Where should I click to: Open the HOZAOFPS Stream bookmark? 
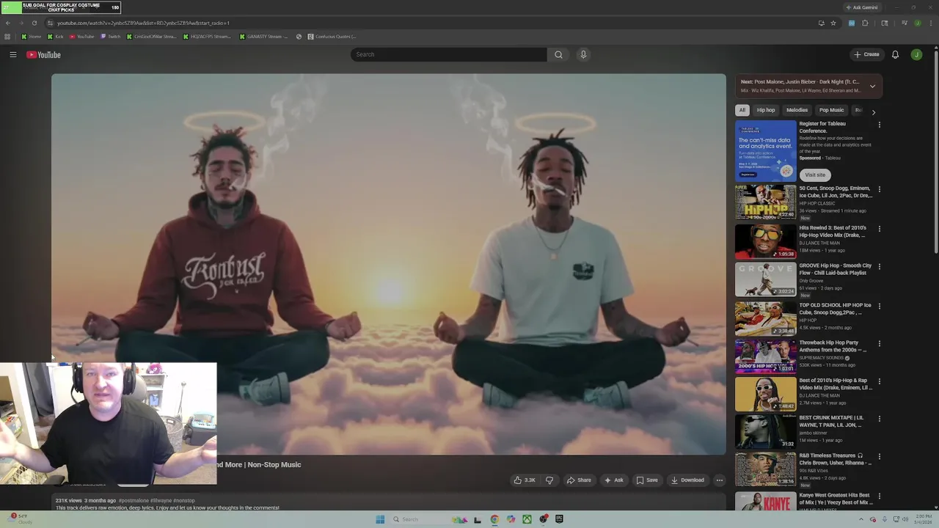pos(208,37)
